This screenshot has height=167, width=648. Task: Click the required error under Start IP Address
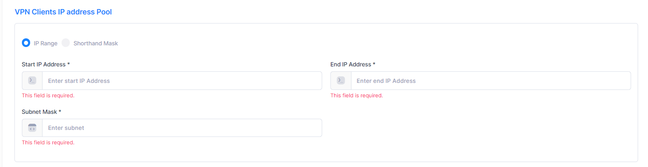click(48, 96)
